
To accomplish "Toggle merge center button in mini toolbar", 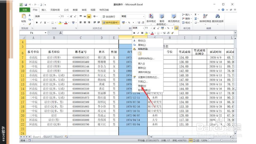I will click(176, 28).
